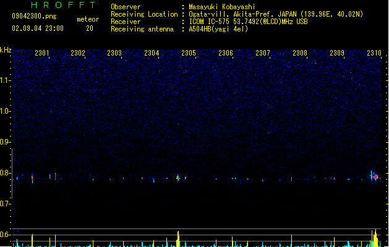The height and width of the screenshot is (247, 389).
Task: Click the 0.7 kHz axis label
Action: coord(5,204)
